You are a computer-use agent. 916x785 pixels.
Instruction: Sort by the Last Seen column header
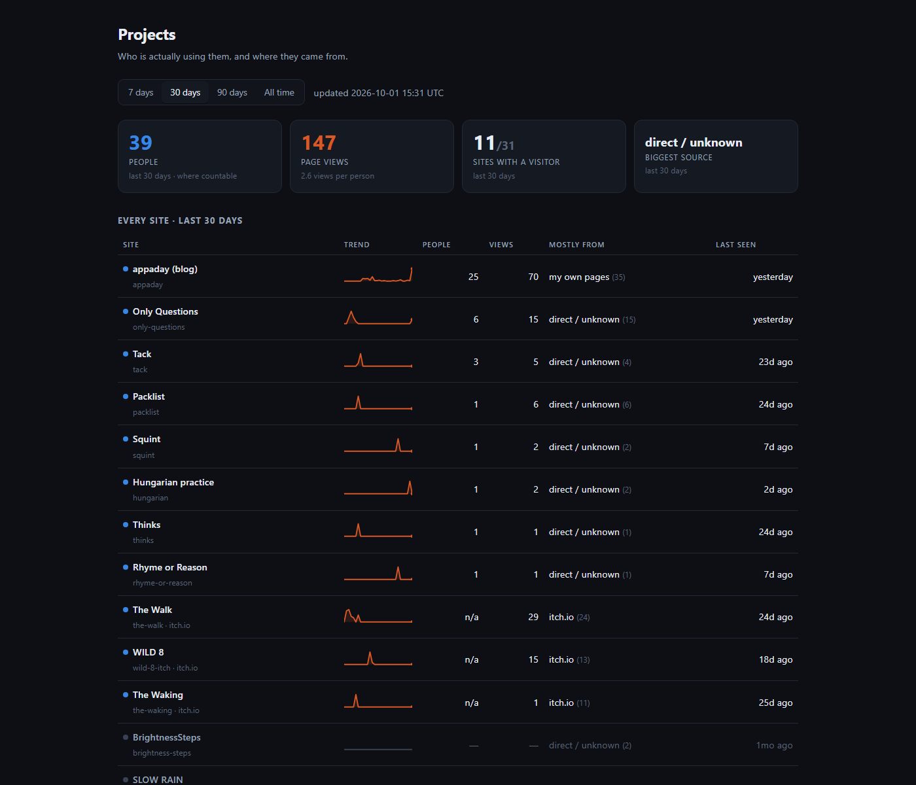click(735, 245)
